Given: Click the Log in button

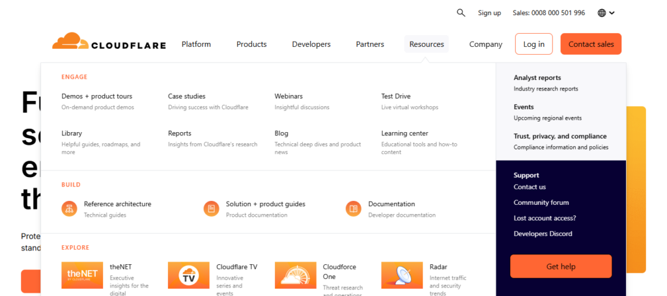Looking at the screenshot, I should click(534, 44).
